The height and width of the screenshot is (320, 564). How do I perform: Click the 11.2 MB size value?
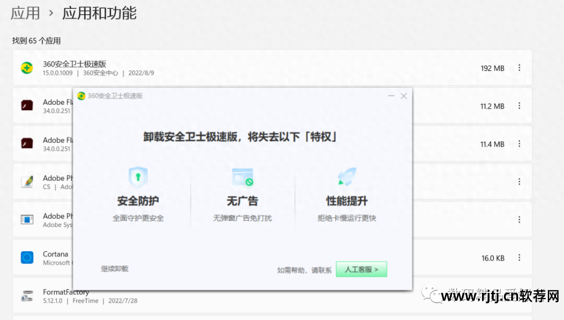point(492,106)
